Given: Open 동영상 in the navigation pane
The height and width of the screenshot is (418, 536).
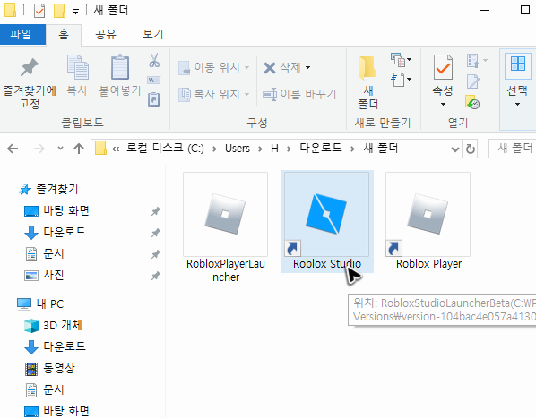Looking at the screenshot, I should [x=59, y=368].
